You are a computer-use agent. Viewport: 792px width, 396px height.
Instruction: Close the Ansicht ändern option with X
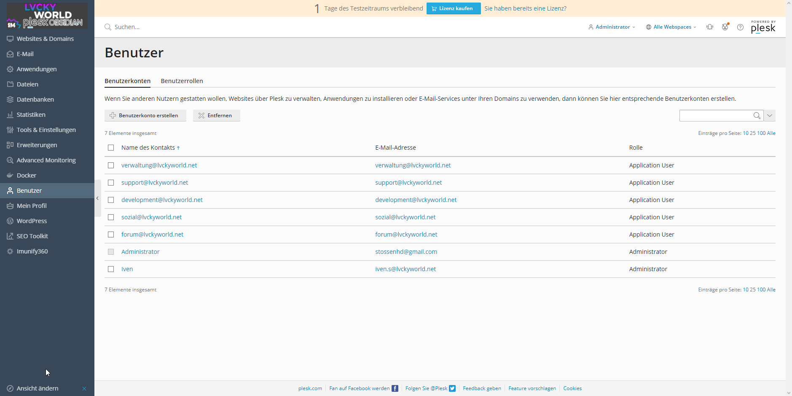pos(84,388)
